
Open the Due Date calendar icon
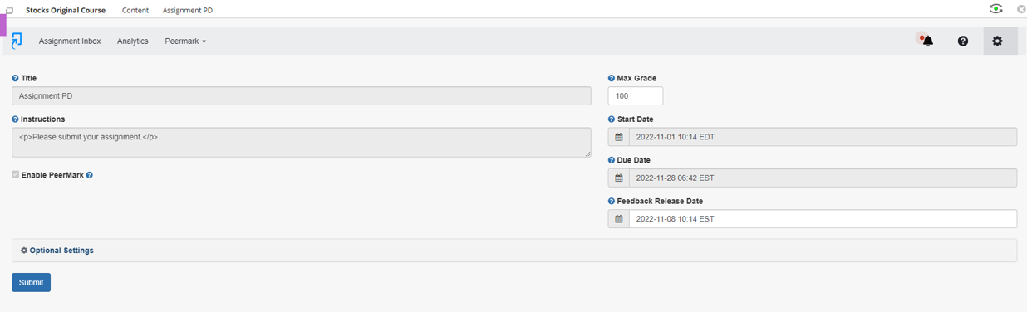(619, 178)
